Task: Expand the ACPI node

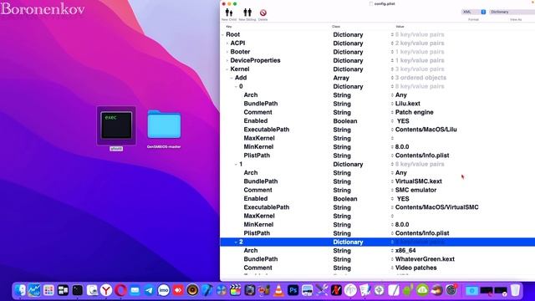Action: (227, 43)
